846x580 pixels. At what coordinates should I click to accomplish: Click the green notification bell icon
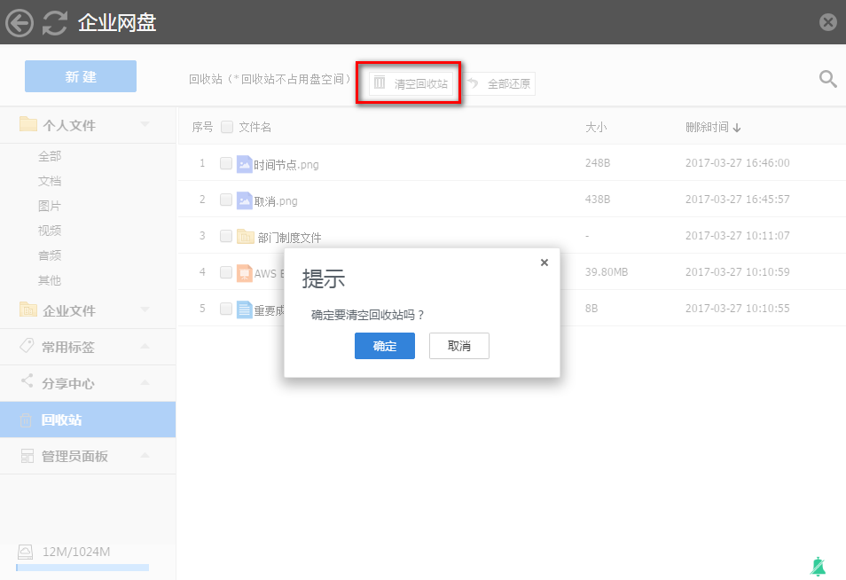[817, 566]
